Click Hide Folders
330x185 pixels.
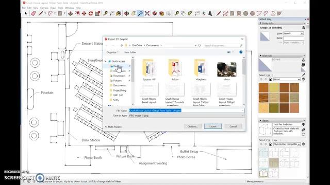113,127
